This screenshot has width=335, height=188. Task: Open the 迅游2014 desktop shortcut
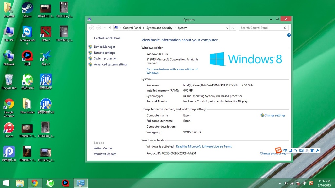[27, 82]
